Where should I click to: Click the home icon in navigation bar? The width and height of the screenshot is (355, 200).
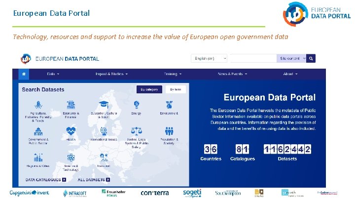tap(24, 74)
